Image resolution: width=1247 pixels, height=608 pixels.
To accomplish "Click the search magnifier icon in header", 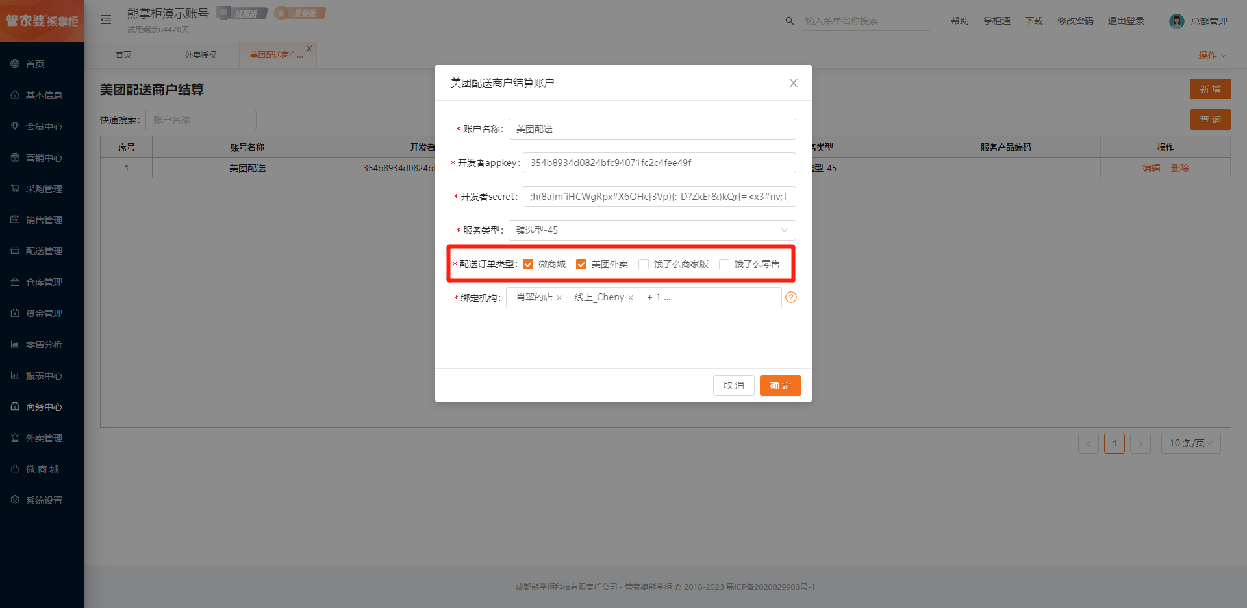I will pos(789,21).
